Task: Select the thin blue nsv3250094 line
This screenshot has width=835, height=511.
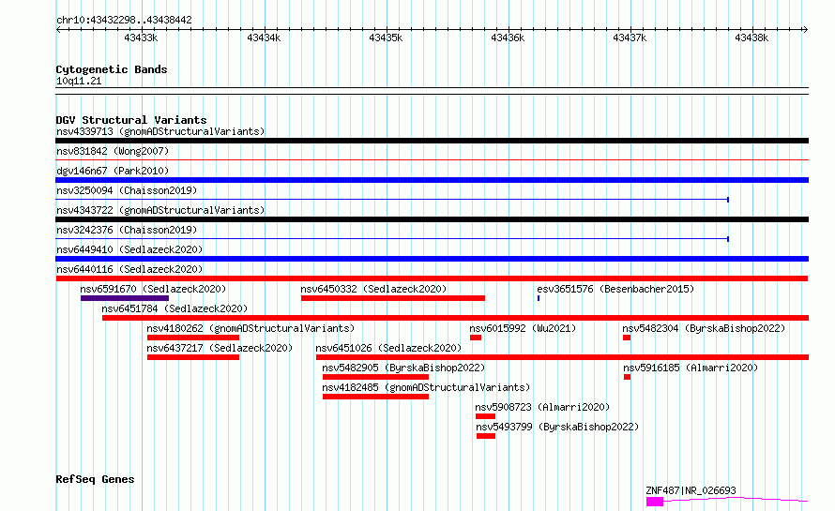Action: coord(392,200)
